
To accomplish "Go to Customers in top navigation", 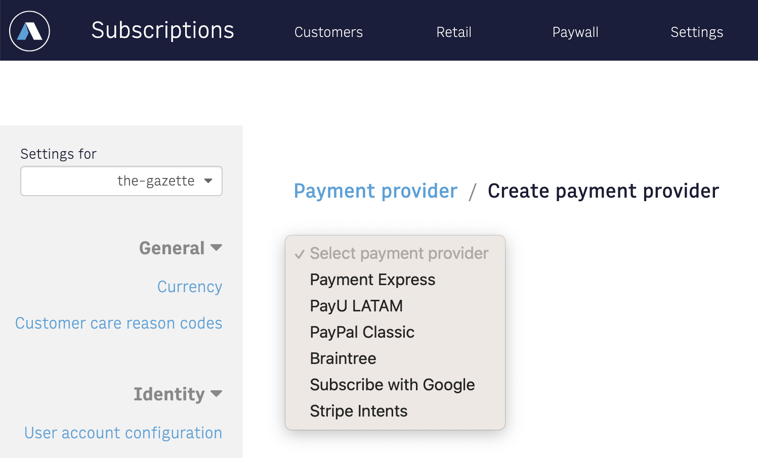I will [x=328, y=32].
